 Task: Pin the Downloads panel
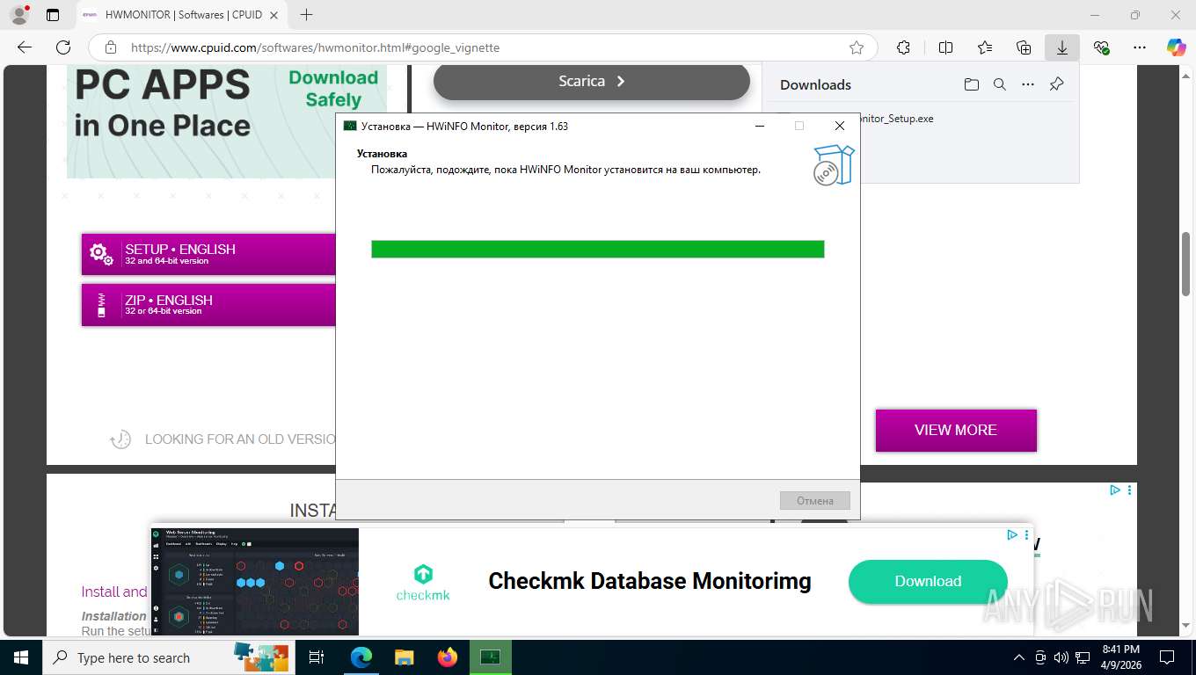coord(1057,84)
